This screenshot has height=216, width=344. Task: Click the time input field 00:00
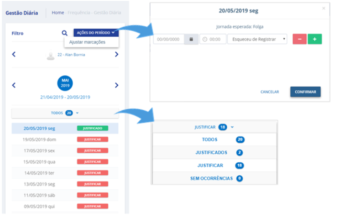coord(213,39)
